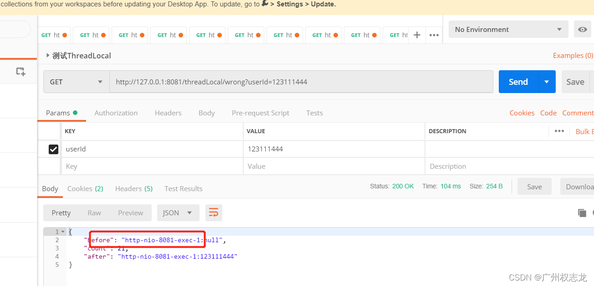Expand the 测试ThreadLocal request description
The image size is (594, 286).
click(48, 55)
